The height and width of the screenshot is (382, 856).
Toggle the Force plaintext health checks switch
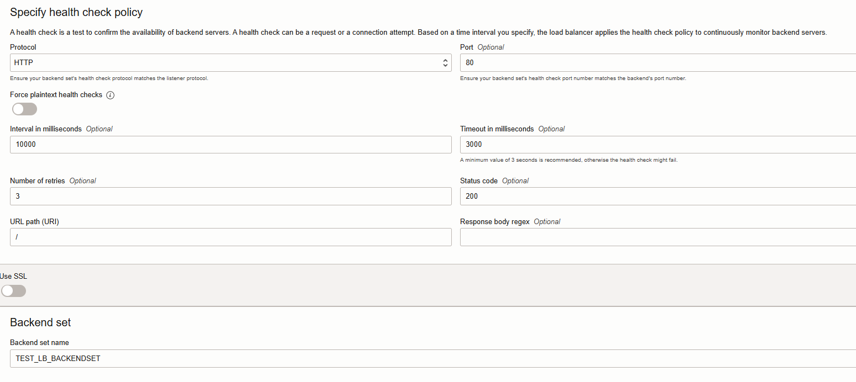pyautogui.click(x=24, y=109)
